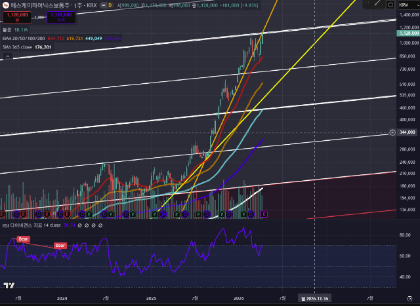
Task: Click the RSI scale 80.00 label
Action: pos(405,235)
